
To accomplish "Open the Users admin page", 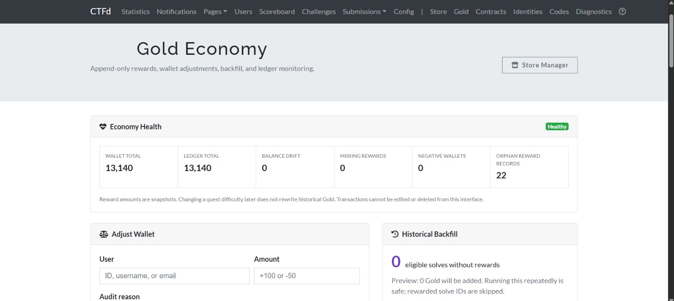I will click(243, 11).
